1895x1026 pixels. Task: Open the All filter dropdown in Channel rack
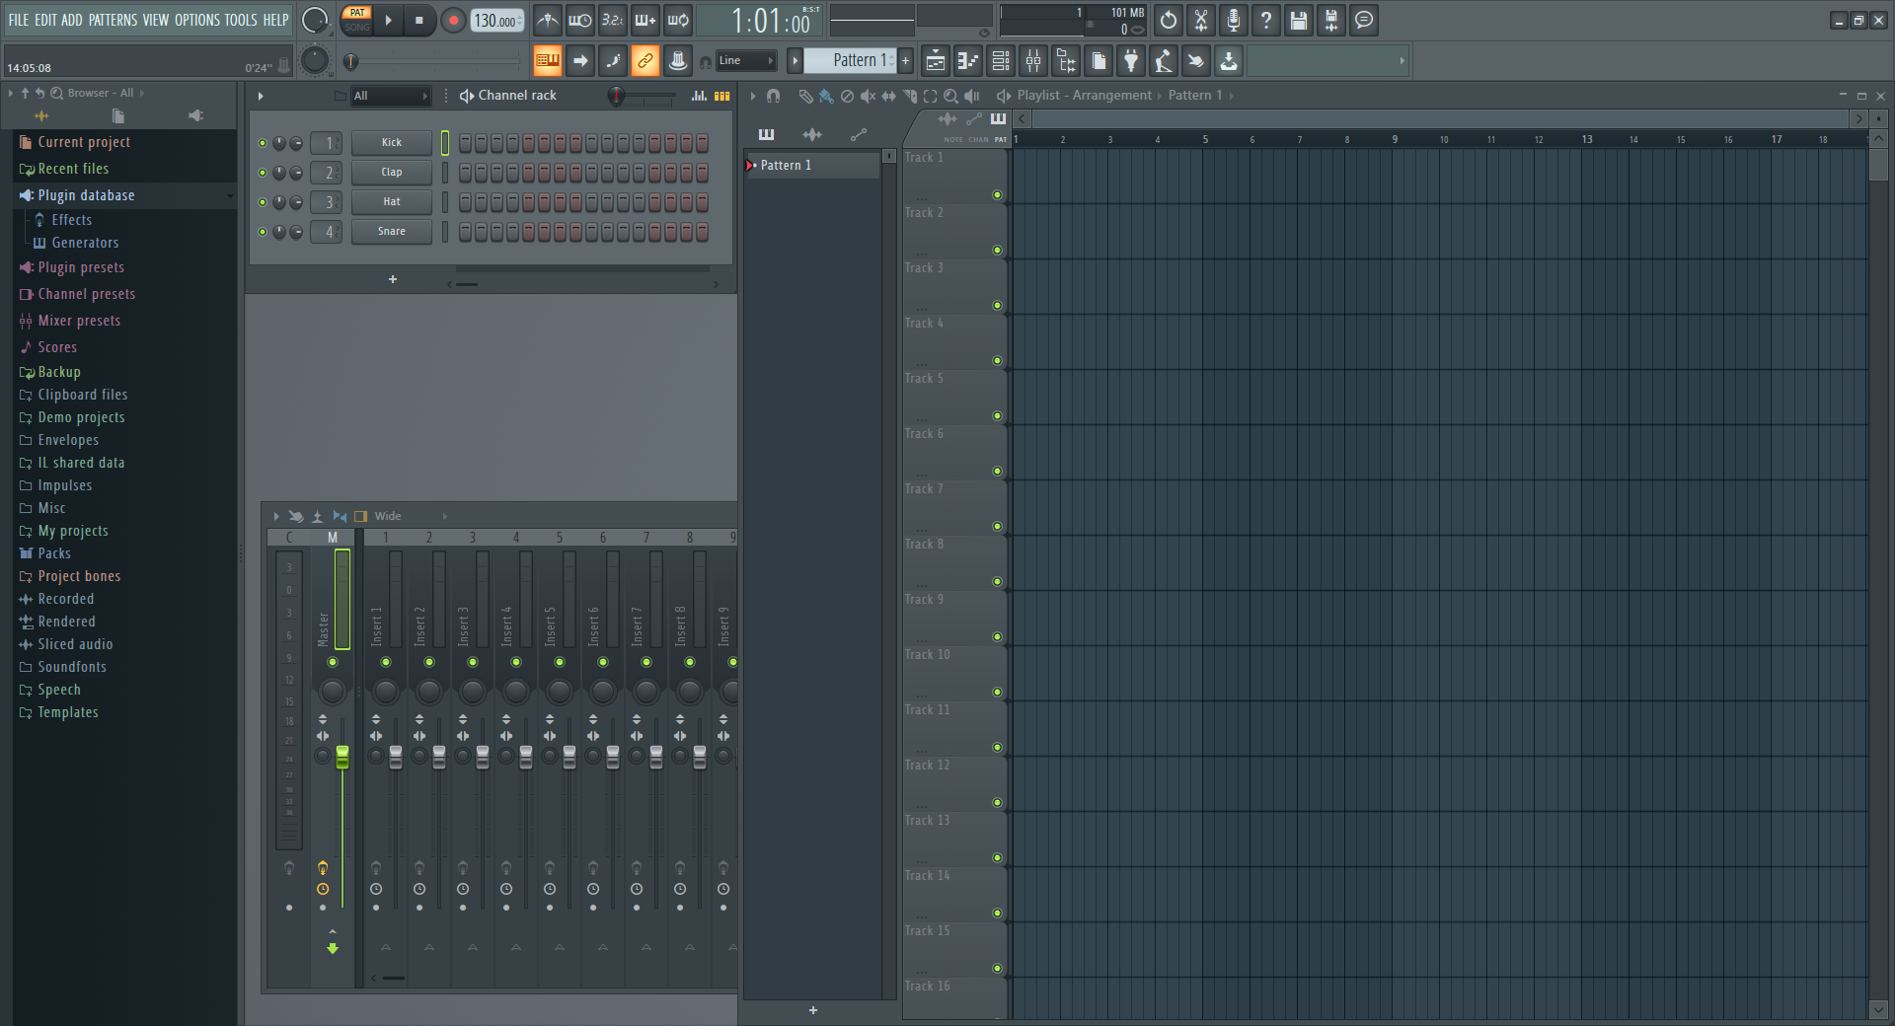click(x=389, y=96)
